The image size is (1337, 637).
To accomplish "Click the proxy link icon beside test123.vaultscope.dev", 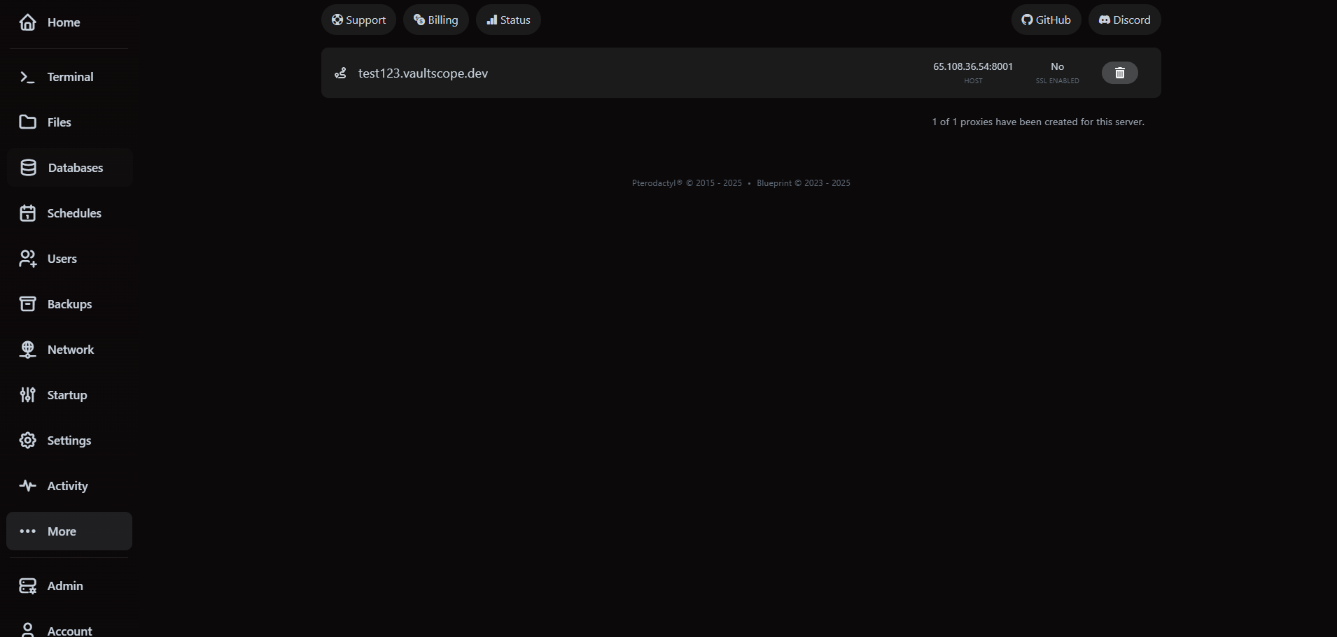I will [341, 73].
